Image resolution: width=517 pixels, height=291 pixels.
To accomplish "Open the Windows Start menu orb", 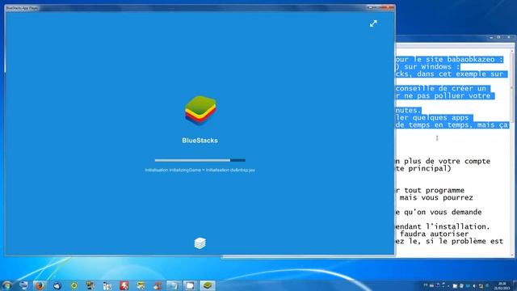I will 6,285.
